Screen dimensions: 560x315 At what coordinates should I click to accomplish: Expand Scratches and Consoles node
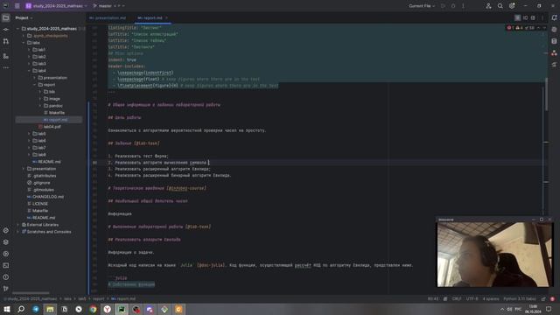coord(18,232)
